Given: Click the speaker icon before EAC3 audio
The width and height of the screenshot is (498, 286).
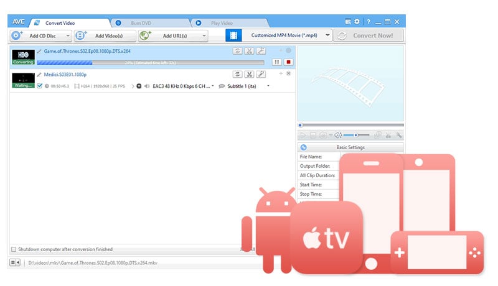Looking at the screenshot, I should point(147,86).
